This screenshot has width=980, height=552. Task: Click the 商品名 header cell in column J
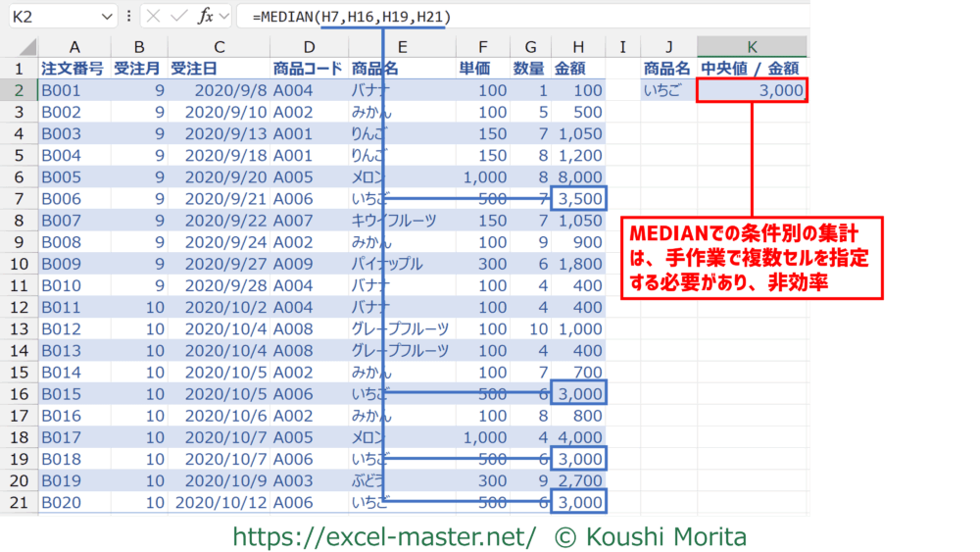click(x=667, y=69)
